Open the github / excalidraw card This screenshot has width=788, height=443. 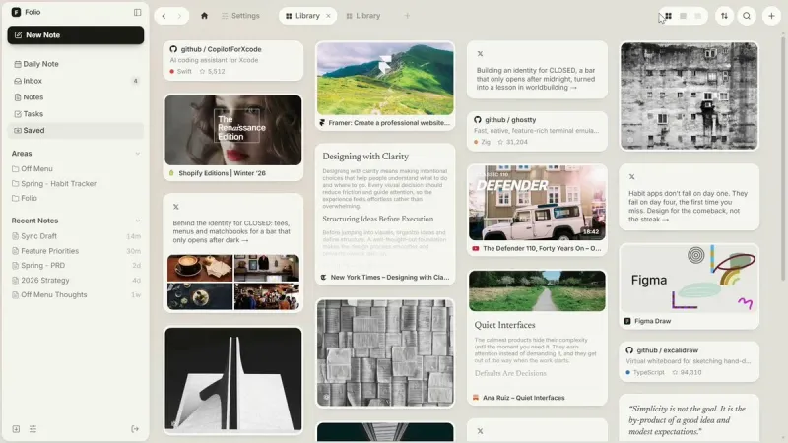click(689, 361)
